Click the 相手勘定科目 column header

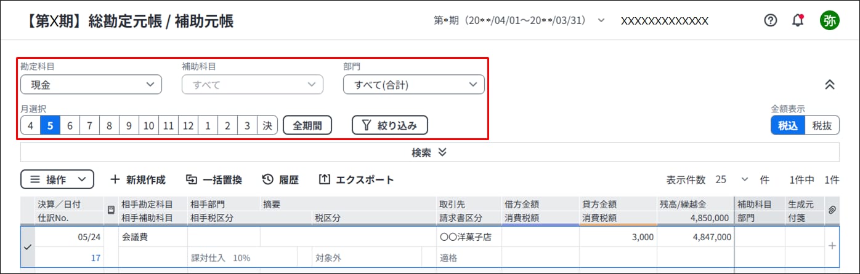coord(153,205)
